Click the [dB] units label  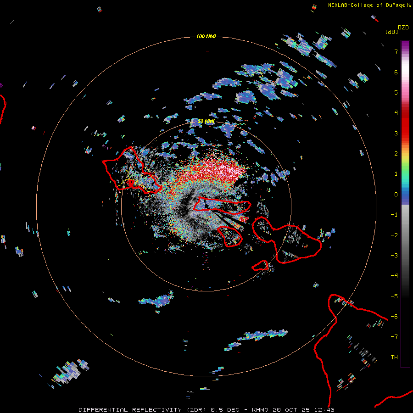tap(391, 32)
